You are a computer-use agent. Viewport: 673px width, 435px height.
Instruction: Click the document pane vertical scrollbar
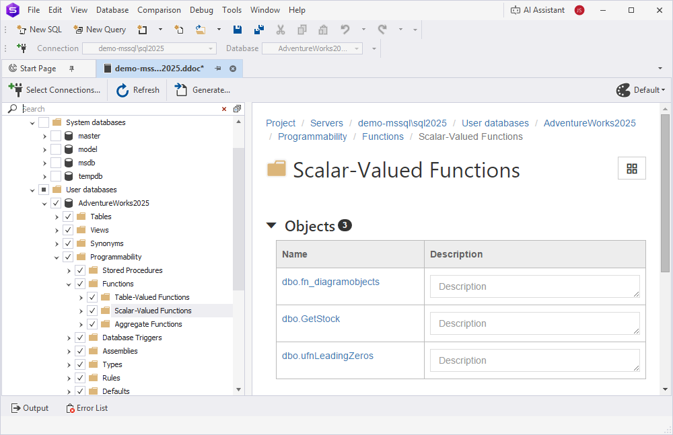pos(665,193)
